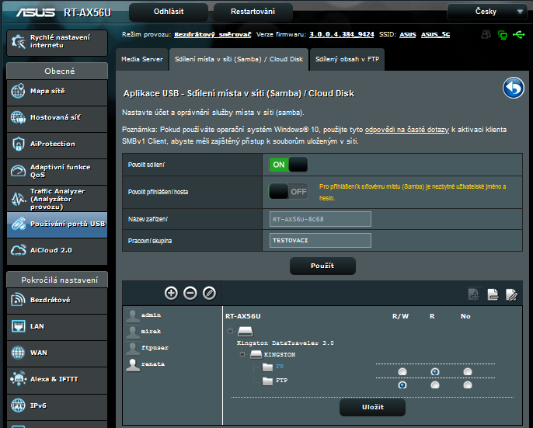The image size is (533, 428).
Task: Switch to the Media Server tab
Action: (x=141, y=59)
